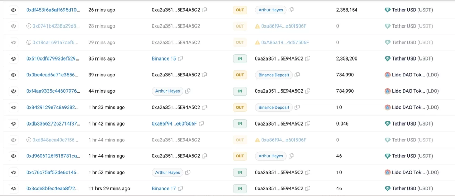Click the Tether icon in the 35 mins ago row
The image size is (455, 196).
[x=387, y=58]
